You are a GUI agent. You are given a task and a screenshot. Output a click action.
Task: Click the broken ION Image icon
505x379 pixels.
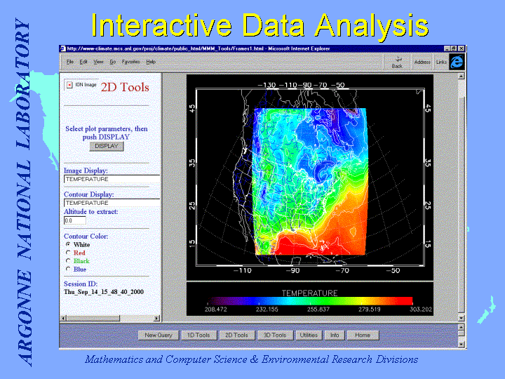(x=69, y=85)
